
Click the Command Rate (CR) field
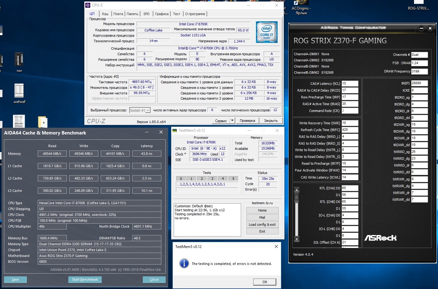pyautogui.click(x=350, y=111)
